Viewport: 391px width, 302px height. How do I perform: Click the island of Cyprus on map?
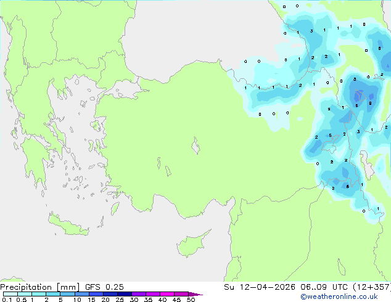(192, 244)
